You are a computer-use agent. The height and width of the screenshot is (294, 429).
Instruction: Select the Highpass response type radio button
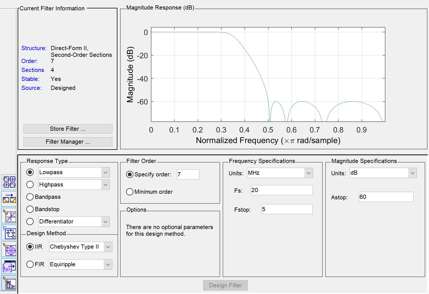click(x=30, y=185)
